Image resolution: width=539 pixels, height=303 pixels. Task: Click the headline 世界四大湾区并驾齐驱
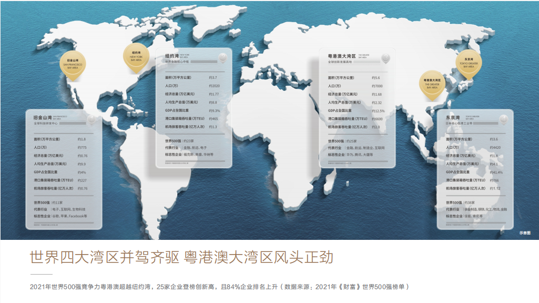click(105, 258)
